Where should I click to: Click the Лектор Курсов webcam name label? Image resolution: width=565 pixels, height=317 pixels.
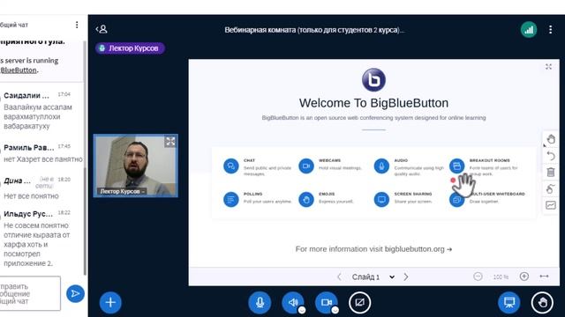click(x=122, y=191)
